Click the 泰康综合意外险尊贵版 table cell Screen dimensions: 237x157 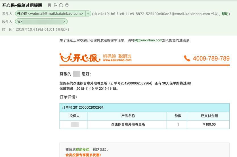tap(127, 124)
